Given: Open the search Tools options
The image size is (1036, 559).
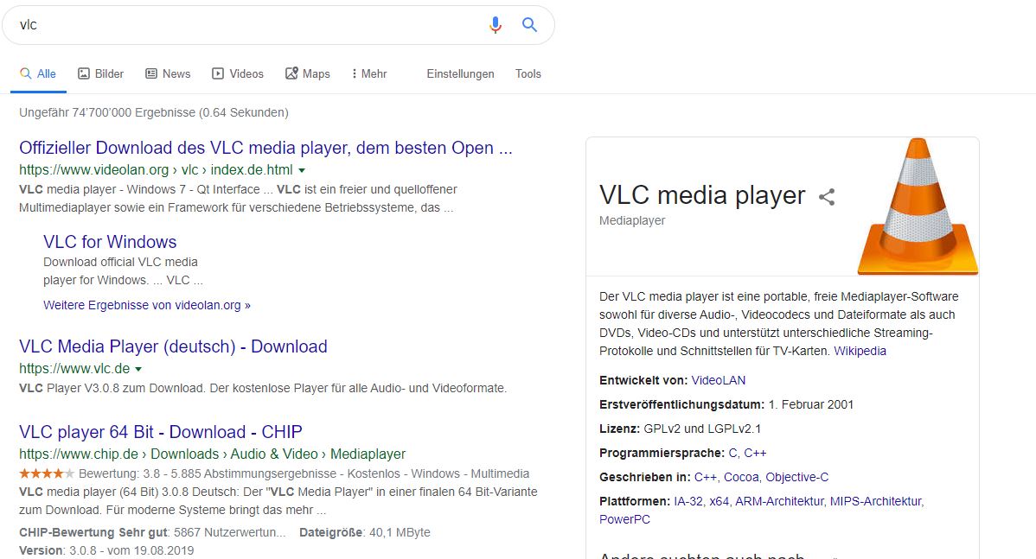Looking at the screenshot, I should pos(528,74).
